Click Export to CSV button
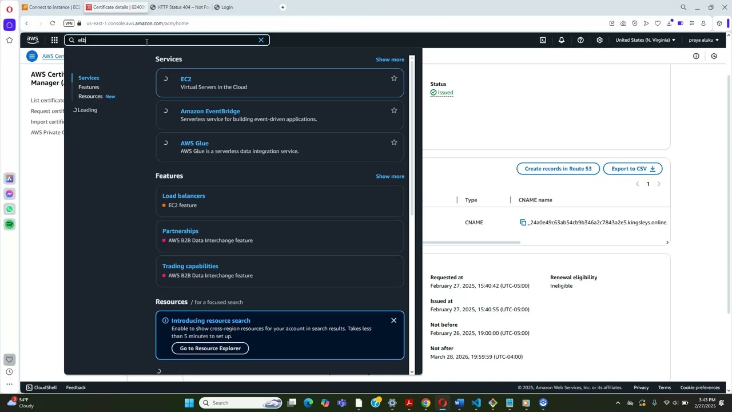Viewport: 732px width, 412px height. 632,168
